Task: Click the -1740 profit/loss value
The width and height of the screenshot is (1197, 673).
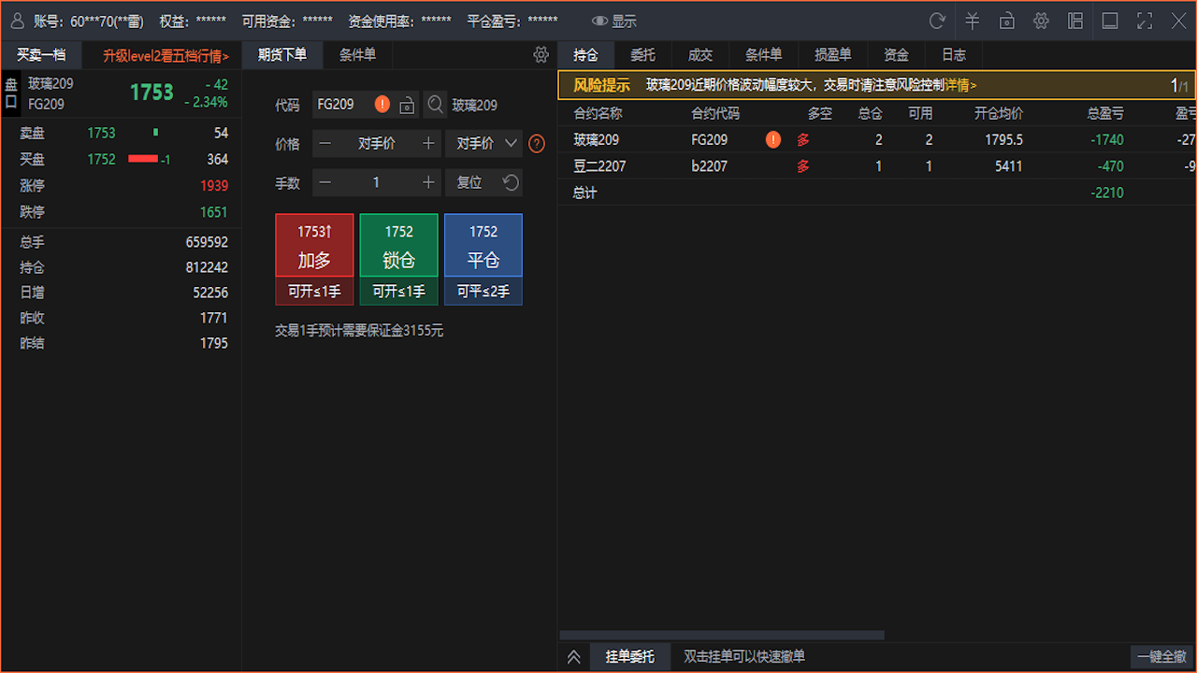Action: [1107, 140]
